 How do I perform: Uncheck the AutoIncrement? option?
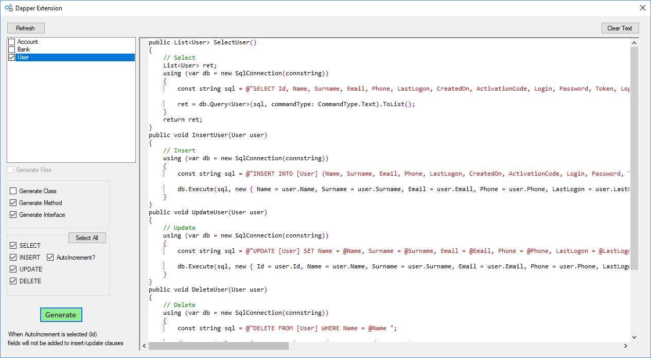click(50, 257)
